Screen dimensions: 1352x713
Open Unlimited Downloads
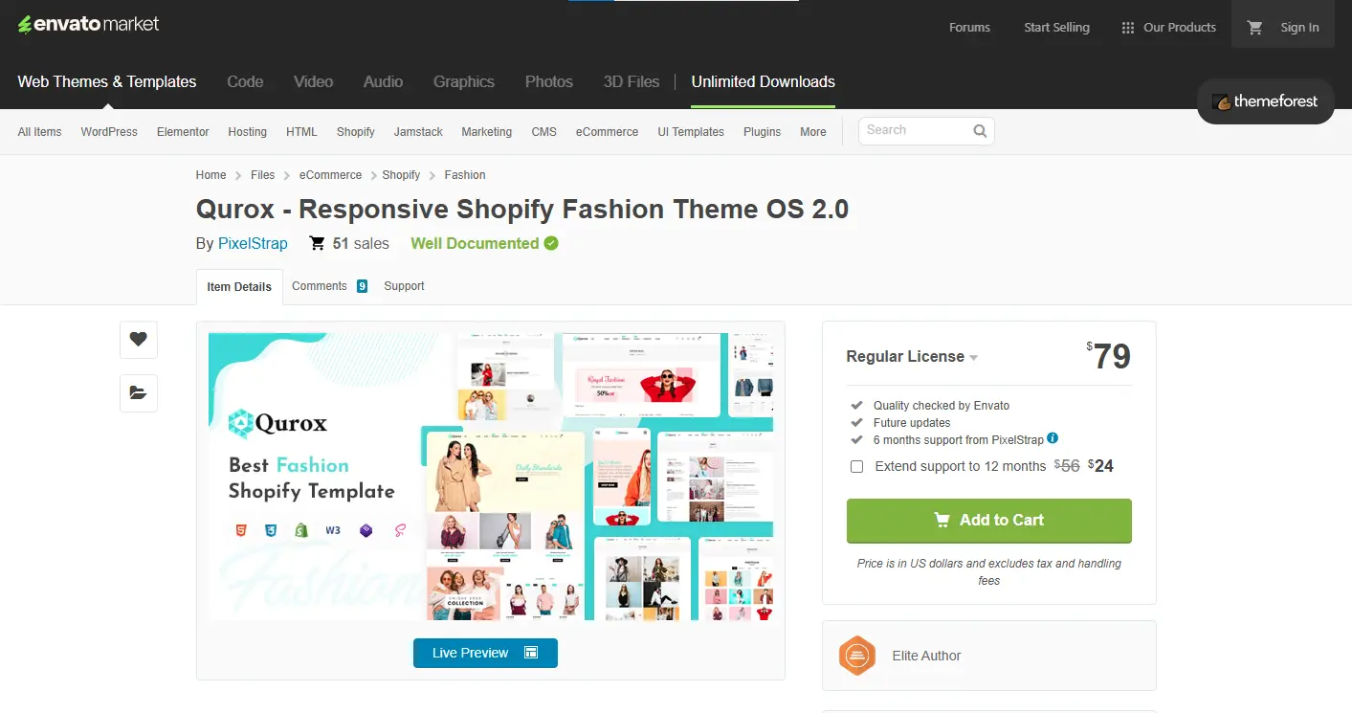764,81
